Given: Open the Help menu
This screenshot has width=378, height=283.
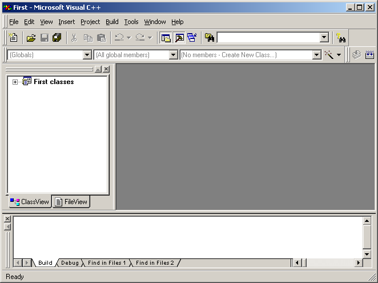Looking at the screenshot, I should pos(178,22).
